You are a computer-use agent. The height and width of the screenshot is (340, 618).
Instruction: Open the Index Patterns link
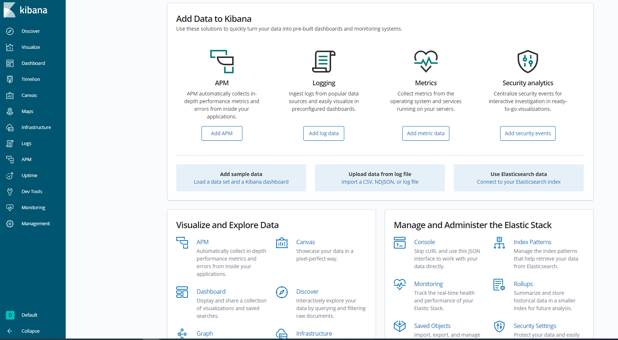(533, 242)
